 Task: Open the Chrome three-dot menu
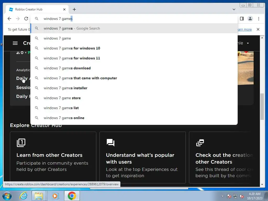click(259, 19)
